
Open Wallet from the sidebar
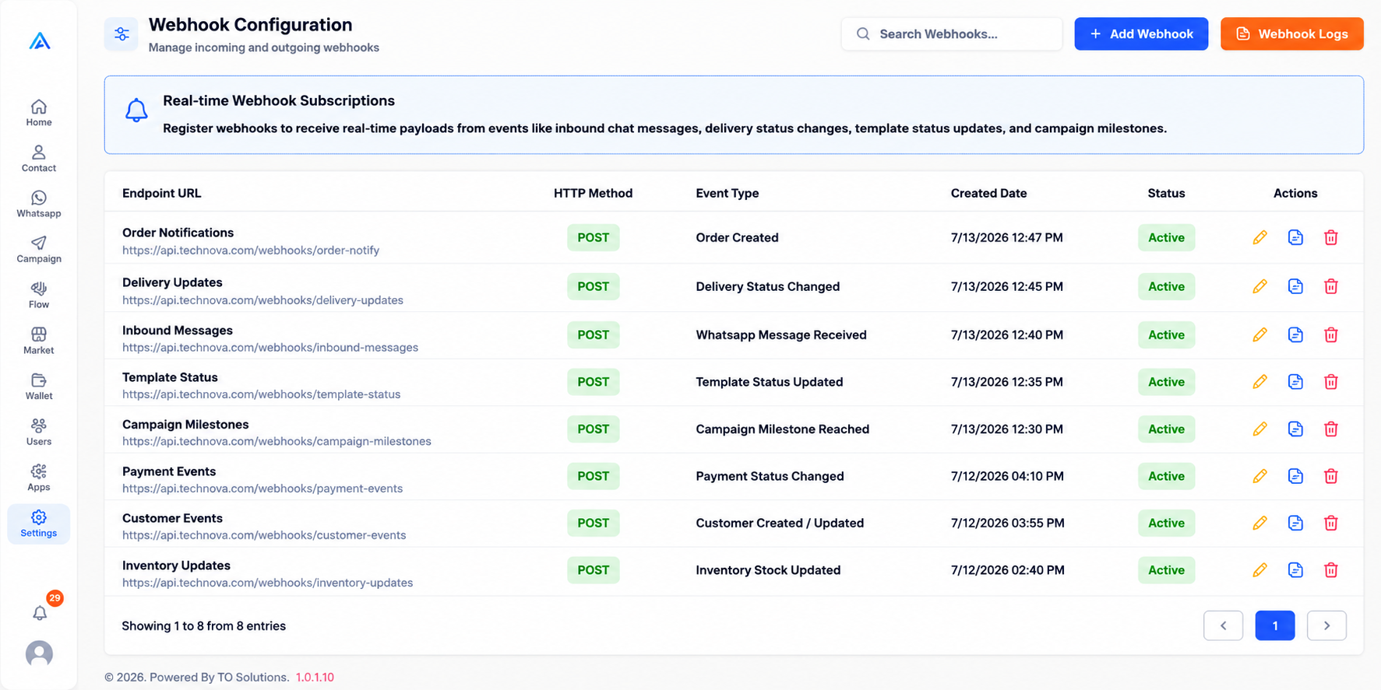(x=39, y=387)
